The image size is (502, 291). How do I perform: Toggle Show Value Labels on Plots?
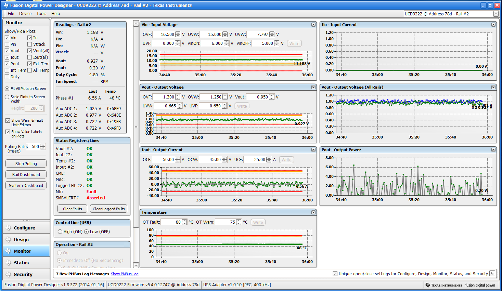pyautogui.click(x=8, y=132)
